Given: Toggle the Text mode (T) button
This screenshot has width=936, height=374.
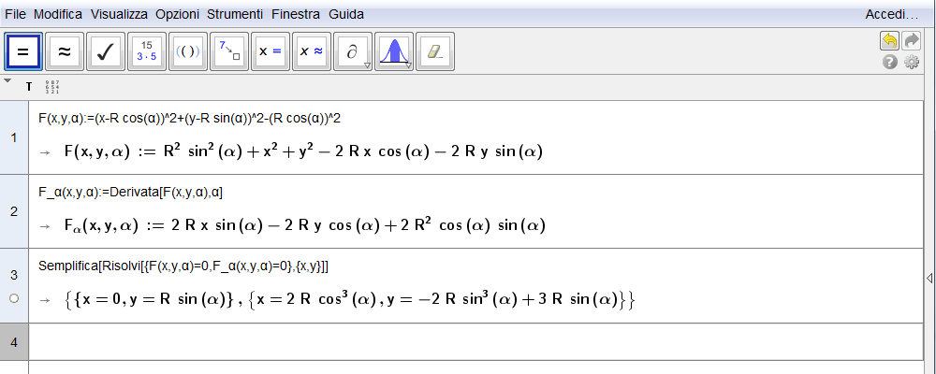Looking at the screenshot, I should pos(29,87).
